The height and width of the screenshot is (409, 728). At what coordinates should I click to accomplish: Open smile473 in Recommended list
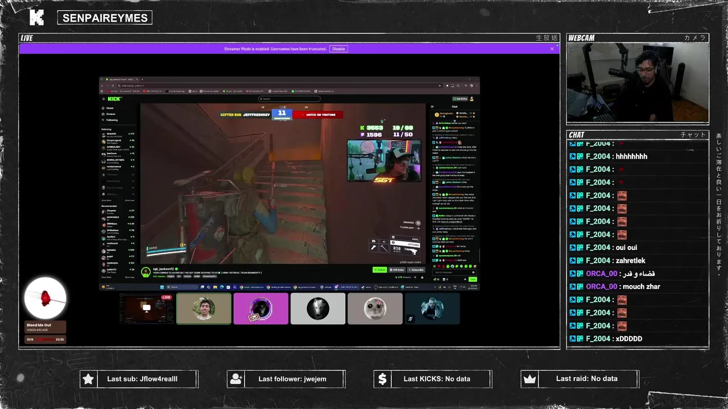click(x=118, y=271)
